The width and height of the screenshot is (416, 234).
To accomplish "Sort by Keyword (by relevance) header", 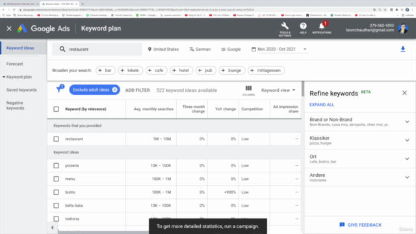I will coord(85,109).
